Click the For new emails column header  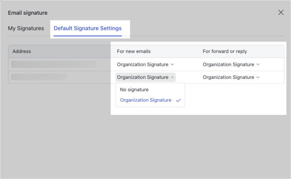pos(134,51)
